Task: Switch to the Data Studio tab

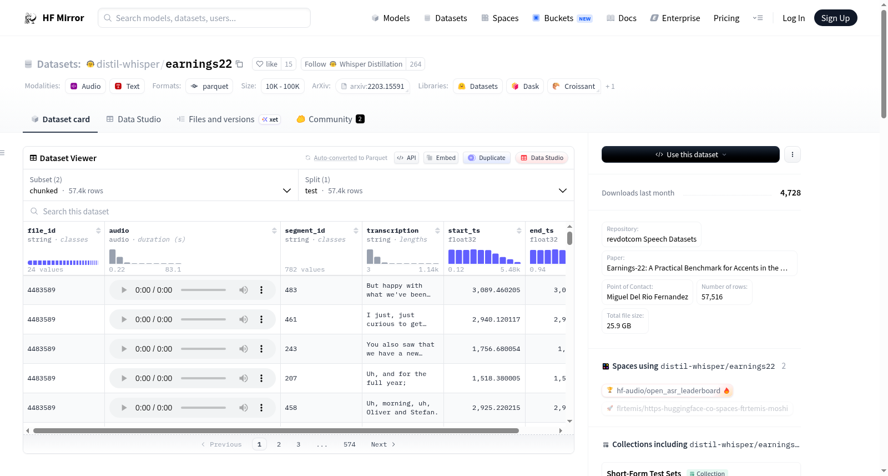Action: point(134,119)
